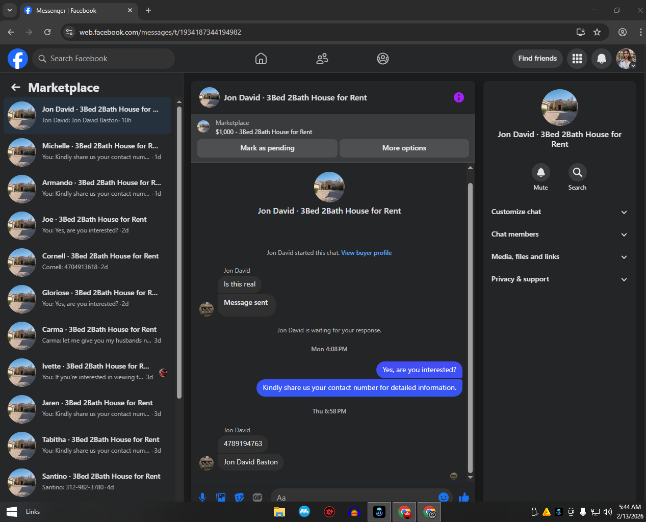Open the Home feed icon
646x522 pixels.
pos(261,59)
